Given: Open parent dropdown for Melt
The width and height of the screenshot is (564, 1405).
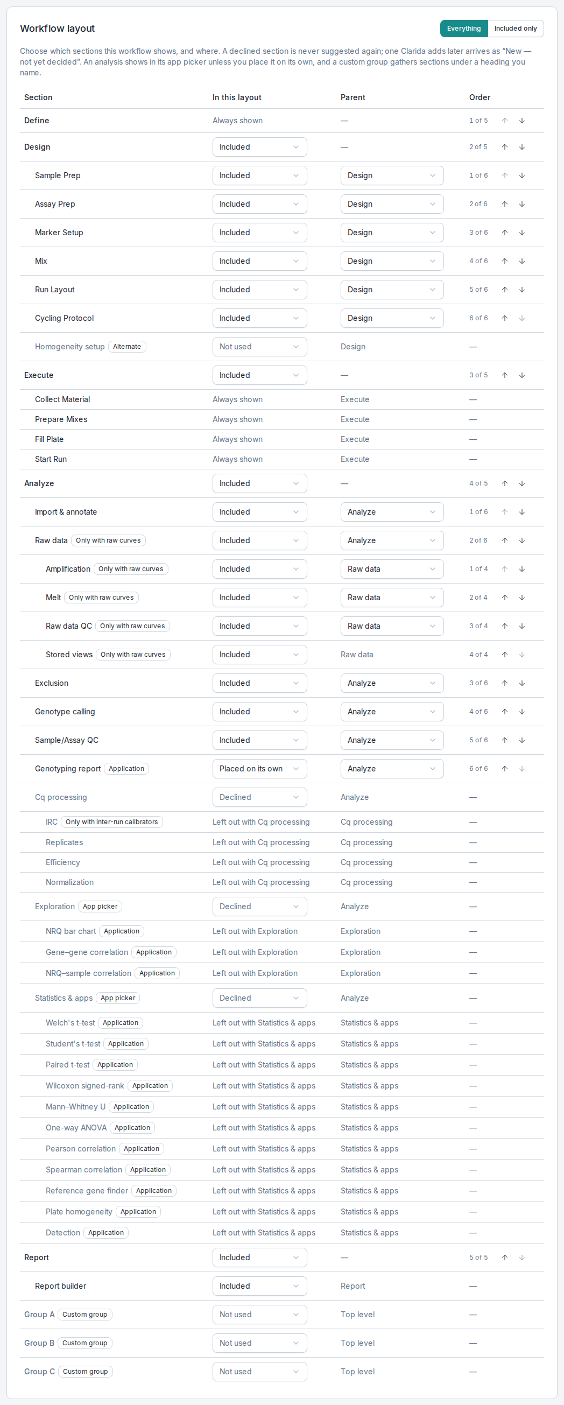Looking at the screenshot, I should [x=392, y=598].
